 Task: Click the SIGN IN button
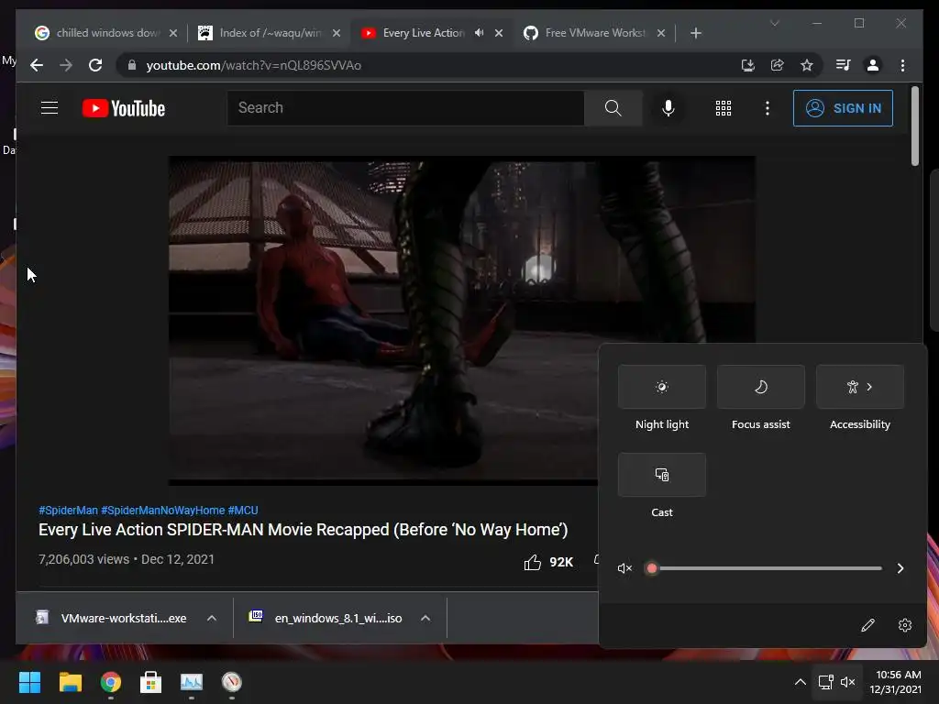point(843,108)
